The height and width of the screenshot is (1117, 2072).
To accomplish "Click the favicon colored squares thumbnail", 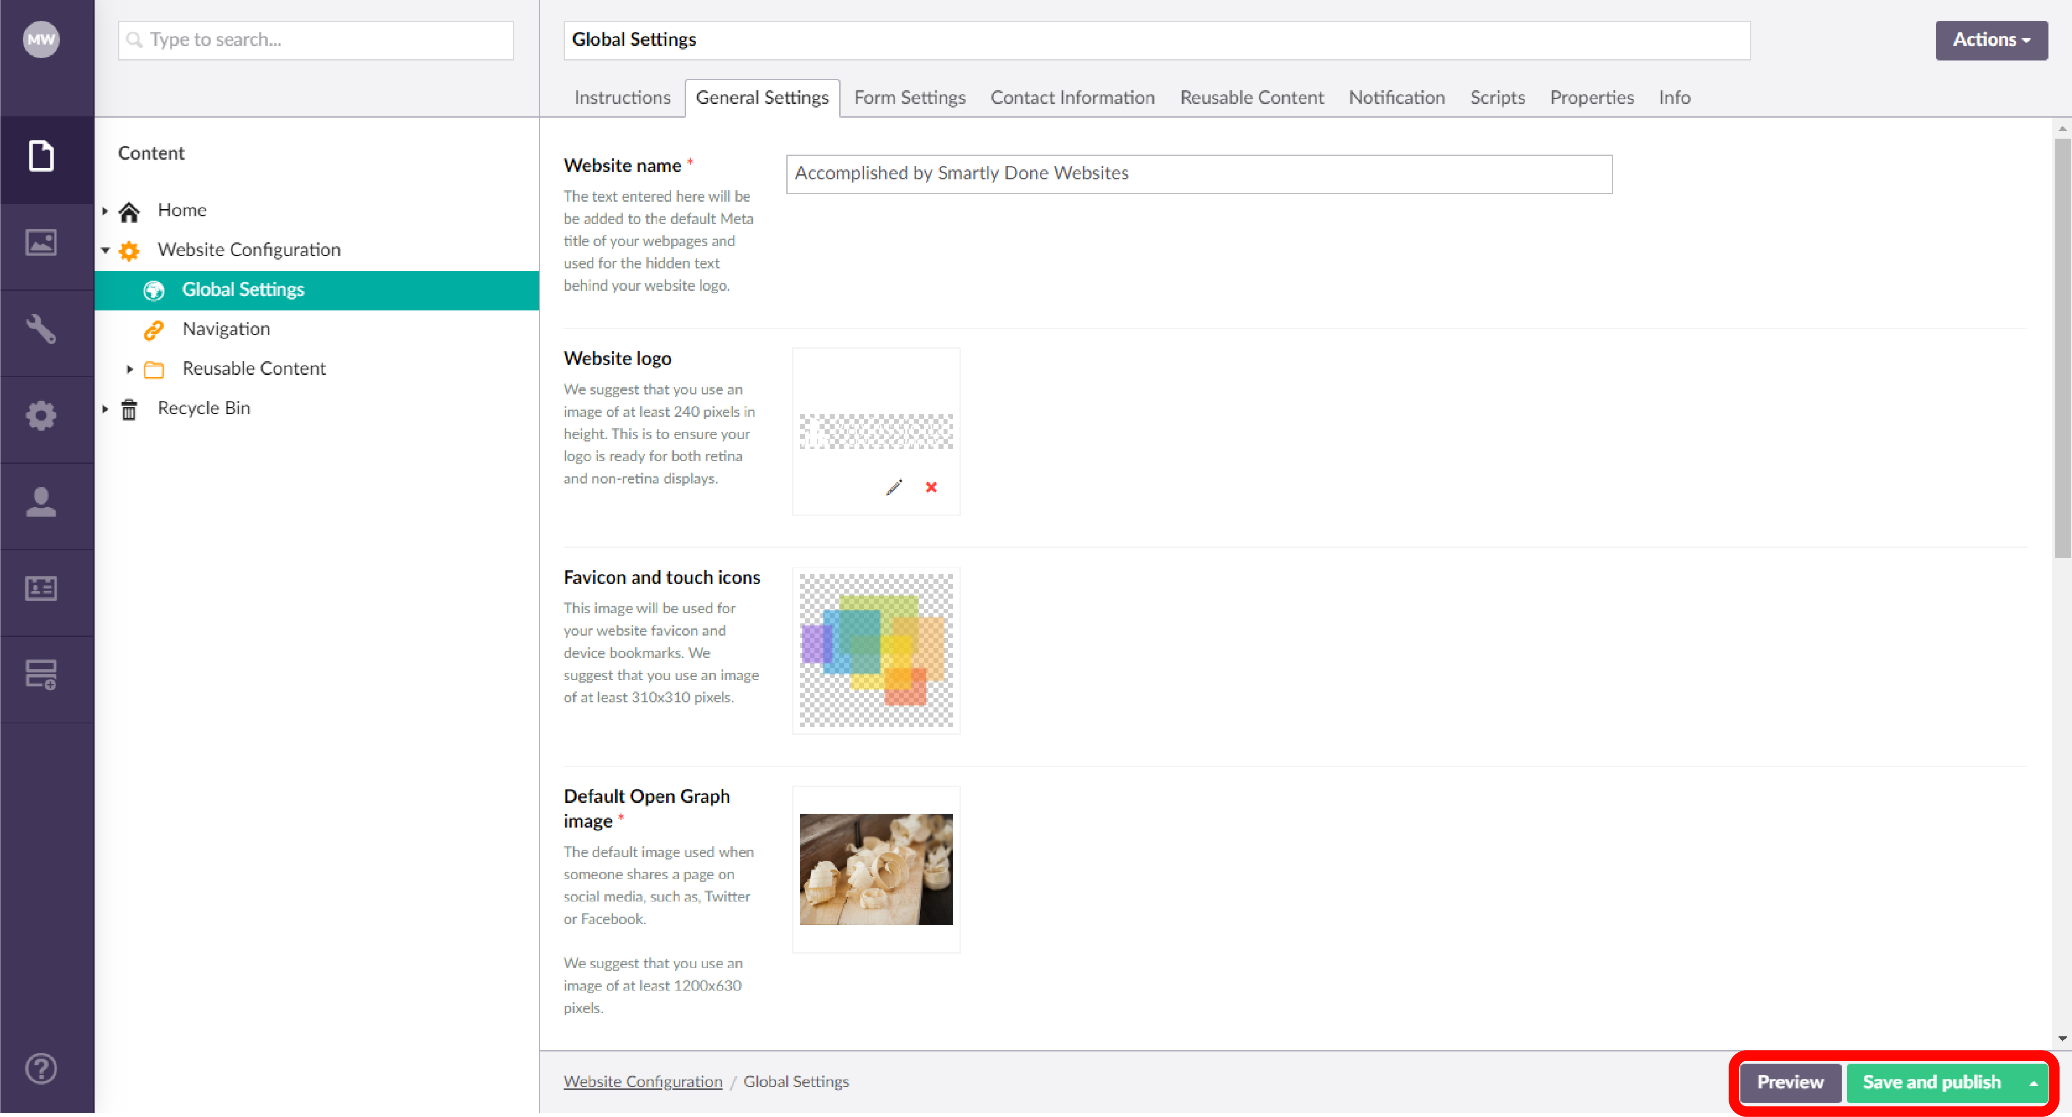I will pos(876,651).
